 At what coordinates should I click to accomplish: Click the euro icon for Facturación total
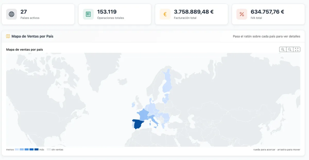165,14
